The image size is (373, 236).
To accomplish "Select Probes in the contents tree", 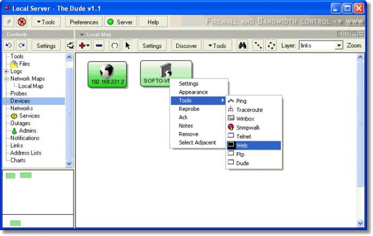I will tap(19, 94).
